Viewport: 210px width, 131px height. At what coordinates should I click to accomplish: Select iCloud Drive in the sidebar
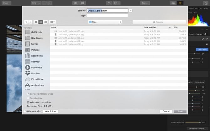point(34,79)
